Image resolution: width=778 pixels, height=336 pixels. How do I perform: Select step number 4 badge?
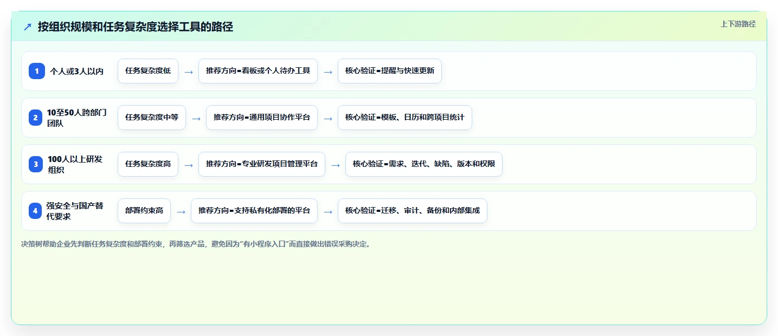click(x=35, y=211)
